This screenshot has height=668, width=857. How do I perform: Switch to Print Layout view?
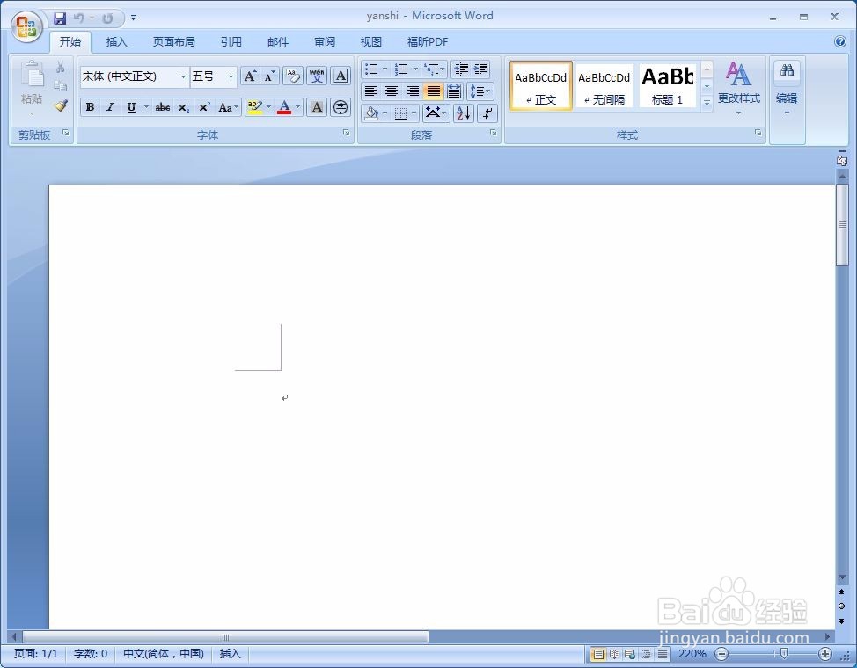(598, 654)
